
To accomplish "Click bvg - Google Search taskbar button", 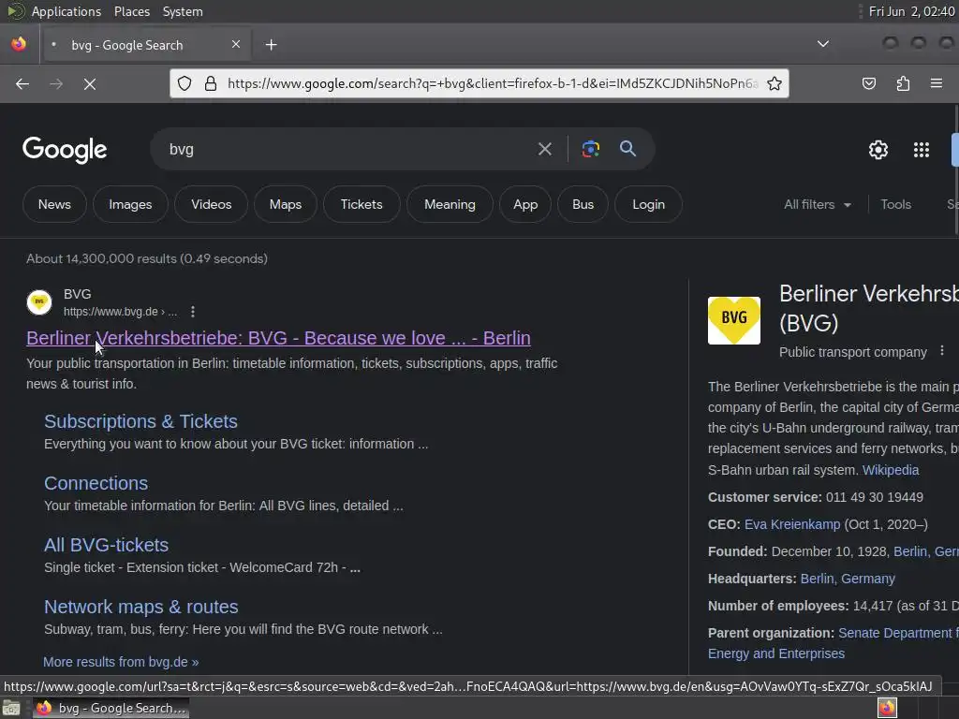I will (111, 708).
